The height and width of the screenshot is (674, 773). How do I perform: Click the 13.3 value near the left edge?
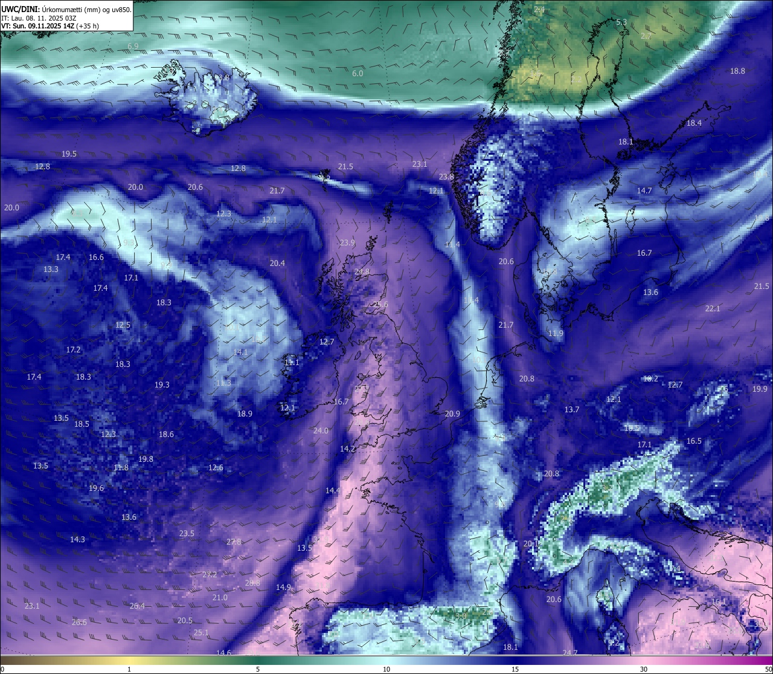pyautogui.click(x=51, y=269)
